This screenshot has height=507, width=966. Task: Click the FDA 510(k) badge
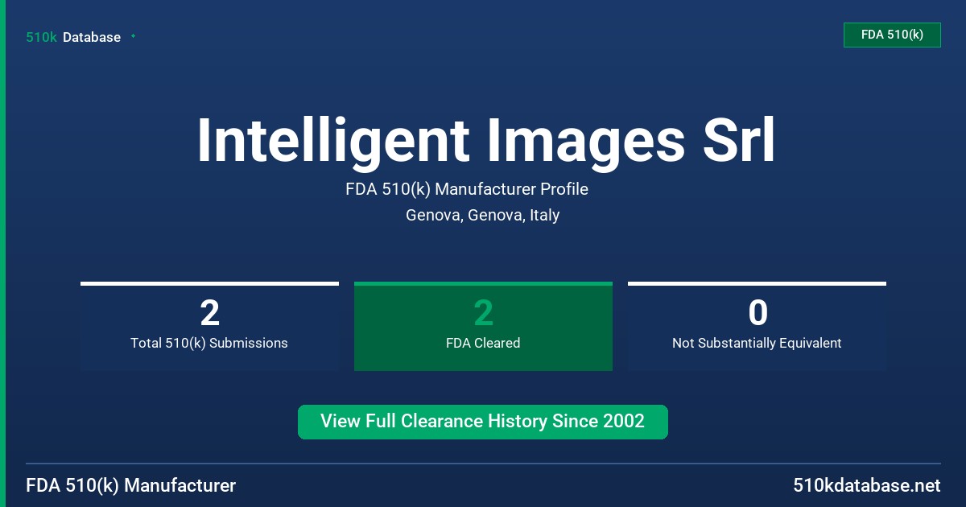pyautogui.click(x=892, y=35)
